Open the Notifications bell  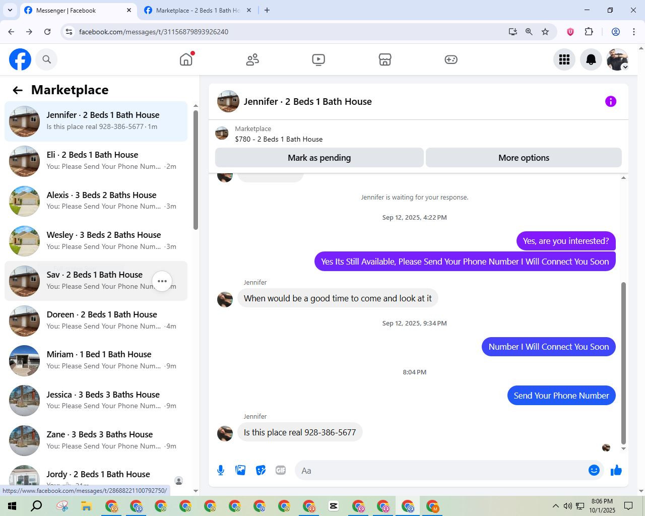pyautogui.click(x=591, y=59)
